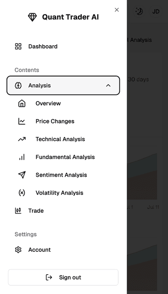Close the sidebar with the X button
The height and width of the screenshot is (294, 168).
(117, 10)
